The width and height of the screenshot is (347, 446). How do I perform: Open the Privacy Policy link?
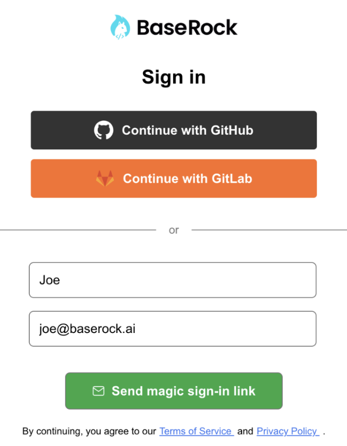pos(287,431)
